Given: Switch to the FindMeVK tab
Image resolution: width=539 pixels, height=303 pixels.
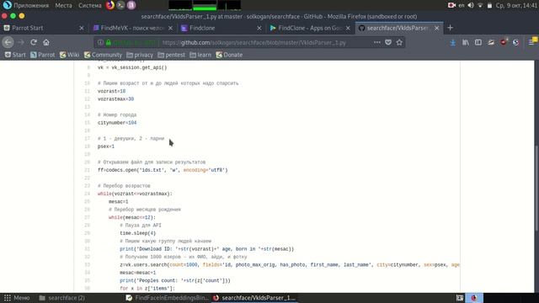Looking at the screenshot, I should [133, 28].
